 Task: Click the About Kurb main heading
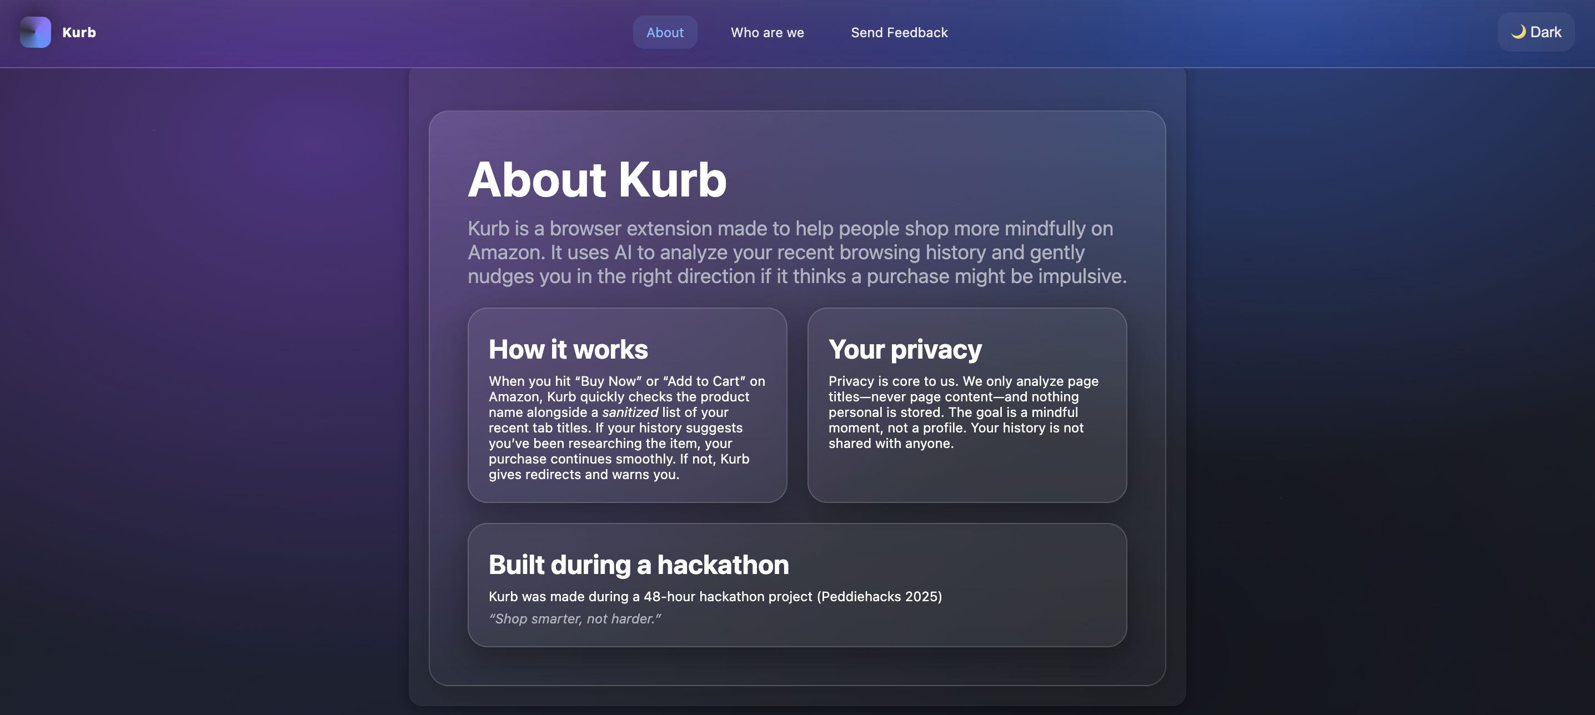pyautogui.click(x=597, y=179)
